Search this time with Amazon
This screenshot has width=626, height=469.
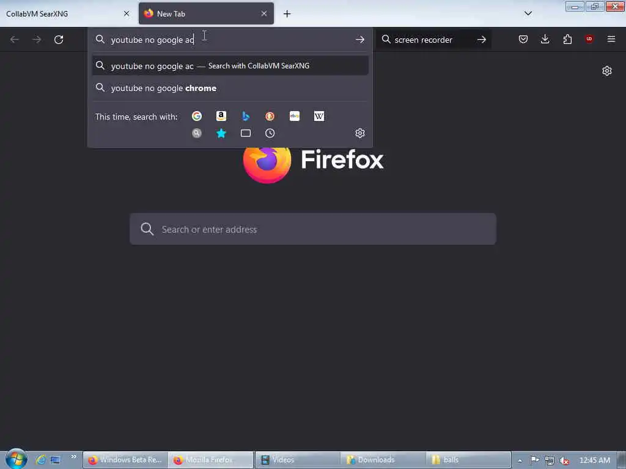(x=221, y=116)
